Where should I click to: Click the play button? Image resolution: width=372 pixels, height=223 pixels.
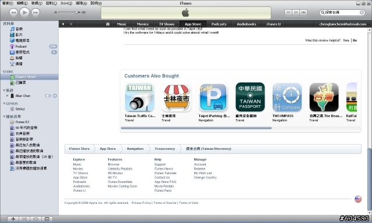point(24,12)
